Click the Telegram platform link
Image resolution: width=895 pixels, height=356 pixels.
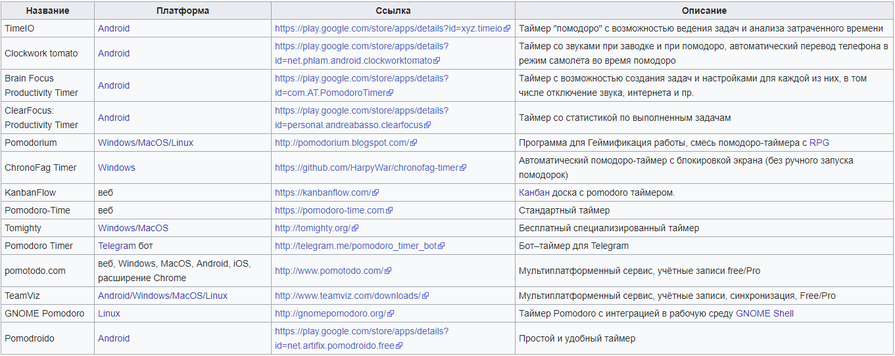coord(116,246)
